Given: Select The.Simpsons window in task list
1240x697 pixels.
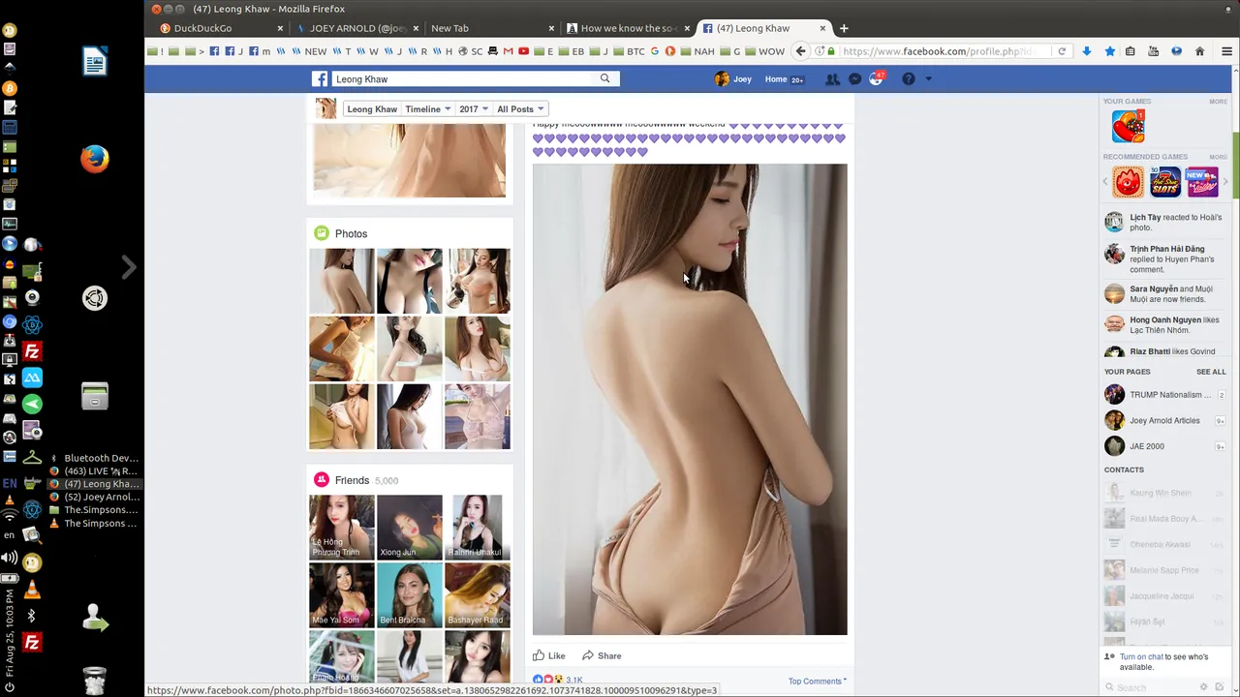Looking at the screenshot, I should point(94,510).
